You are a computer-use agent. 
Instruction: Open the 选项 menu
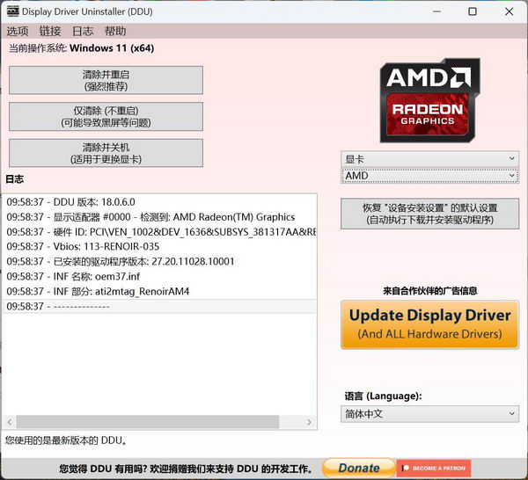coord(18,32)
